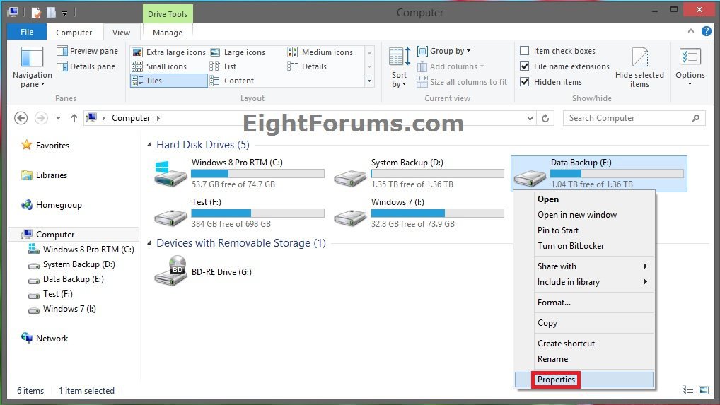Switch to Details layout
The image size is (720, 405).
[307, 66]
